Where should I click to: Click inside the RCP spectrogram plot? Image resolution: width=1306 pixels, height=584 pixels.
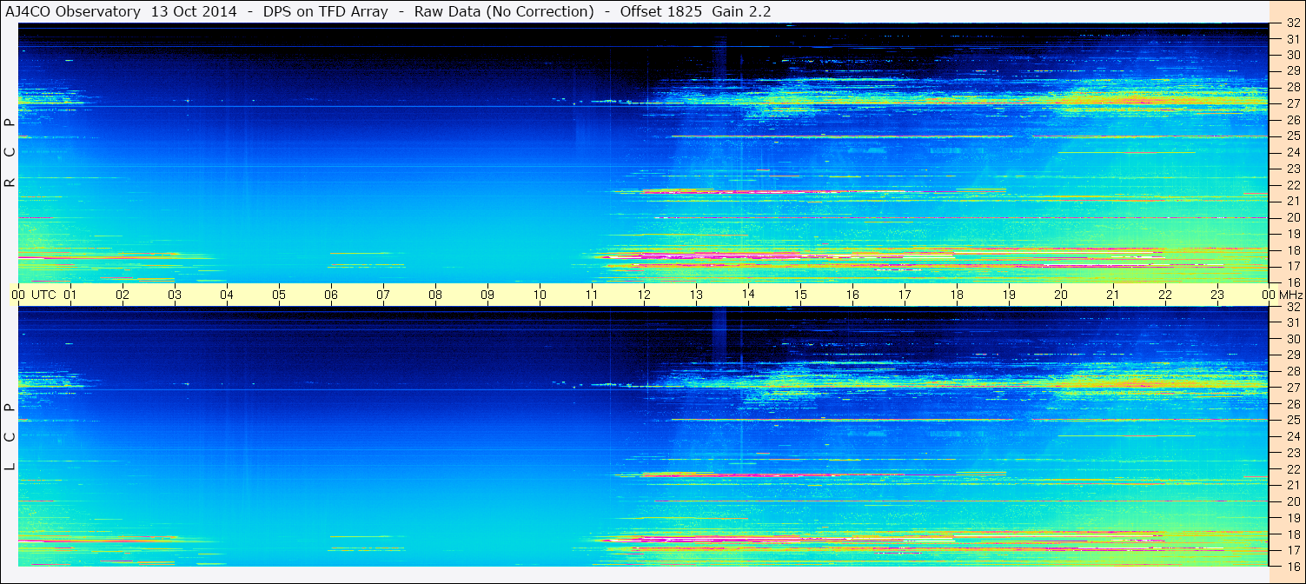tap(644, 153)
